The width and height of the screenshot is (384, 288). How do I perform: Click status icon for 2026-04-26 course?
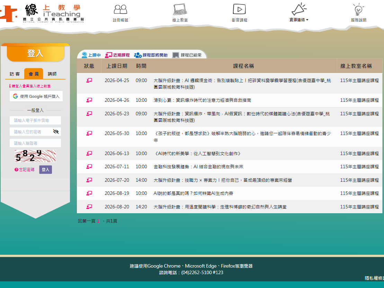[x=89, y=100]
